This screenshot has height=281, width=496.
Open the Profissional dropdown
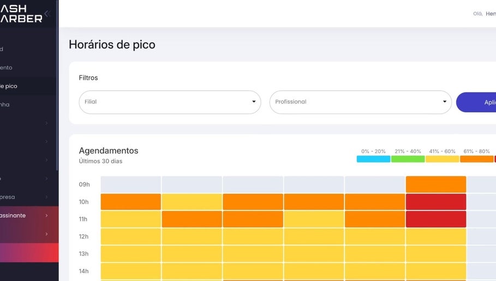tap(360, 102)
